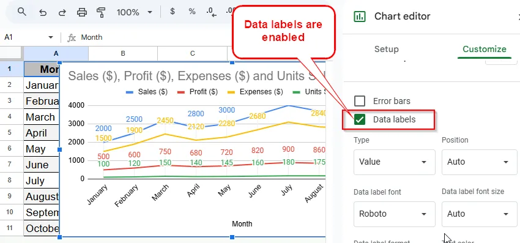Select column B header
This screenshot has height=243, width=520.
coord(123,53)
